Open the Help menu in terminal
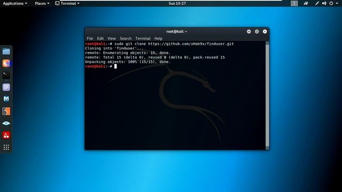Screen dimensions: 342x192 (158, 38)
